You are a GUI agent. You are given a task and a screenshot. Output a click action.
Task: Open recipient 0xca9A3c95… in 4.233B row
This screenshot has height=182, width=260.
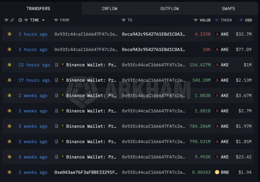(154, 34)
